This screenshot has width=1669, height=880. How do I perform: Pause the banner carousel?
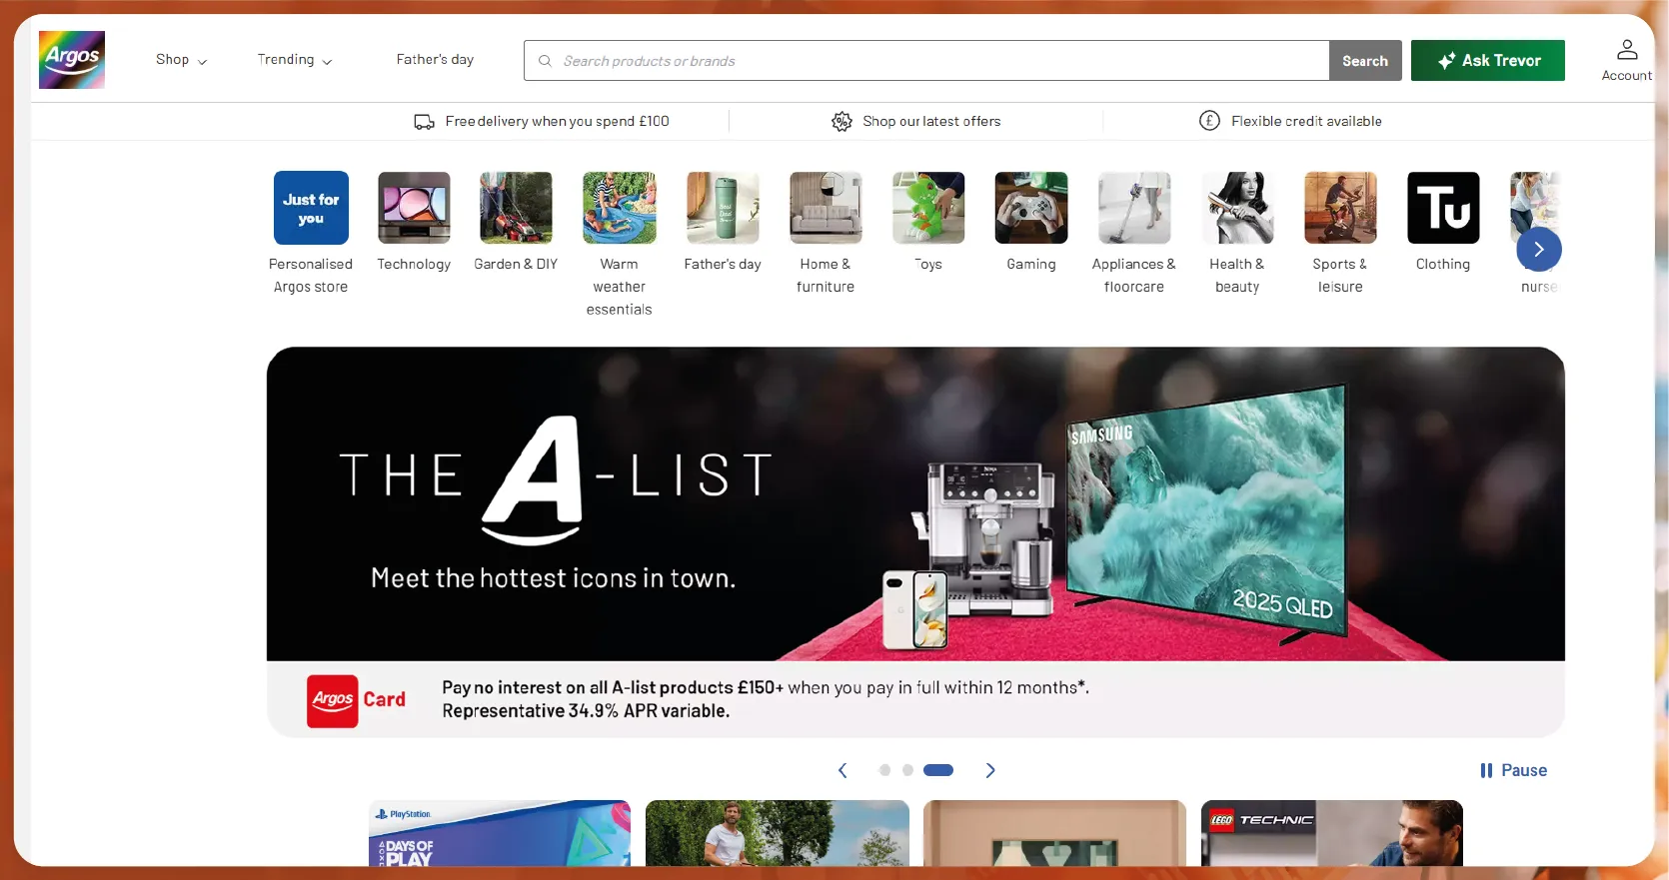1513,770
